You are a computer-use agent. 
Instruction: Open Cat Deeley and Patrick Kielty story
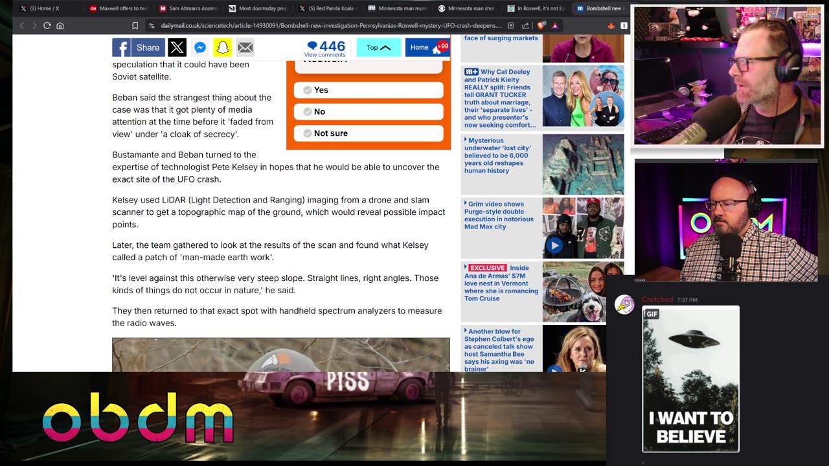(500, 98)
